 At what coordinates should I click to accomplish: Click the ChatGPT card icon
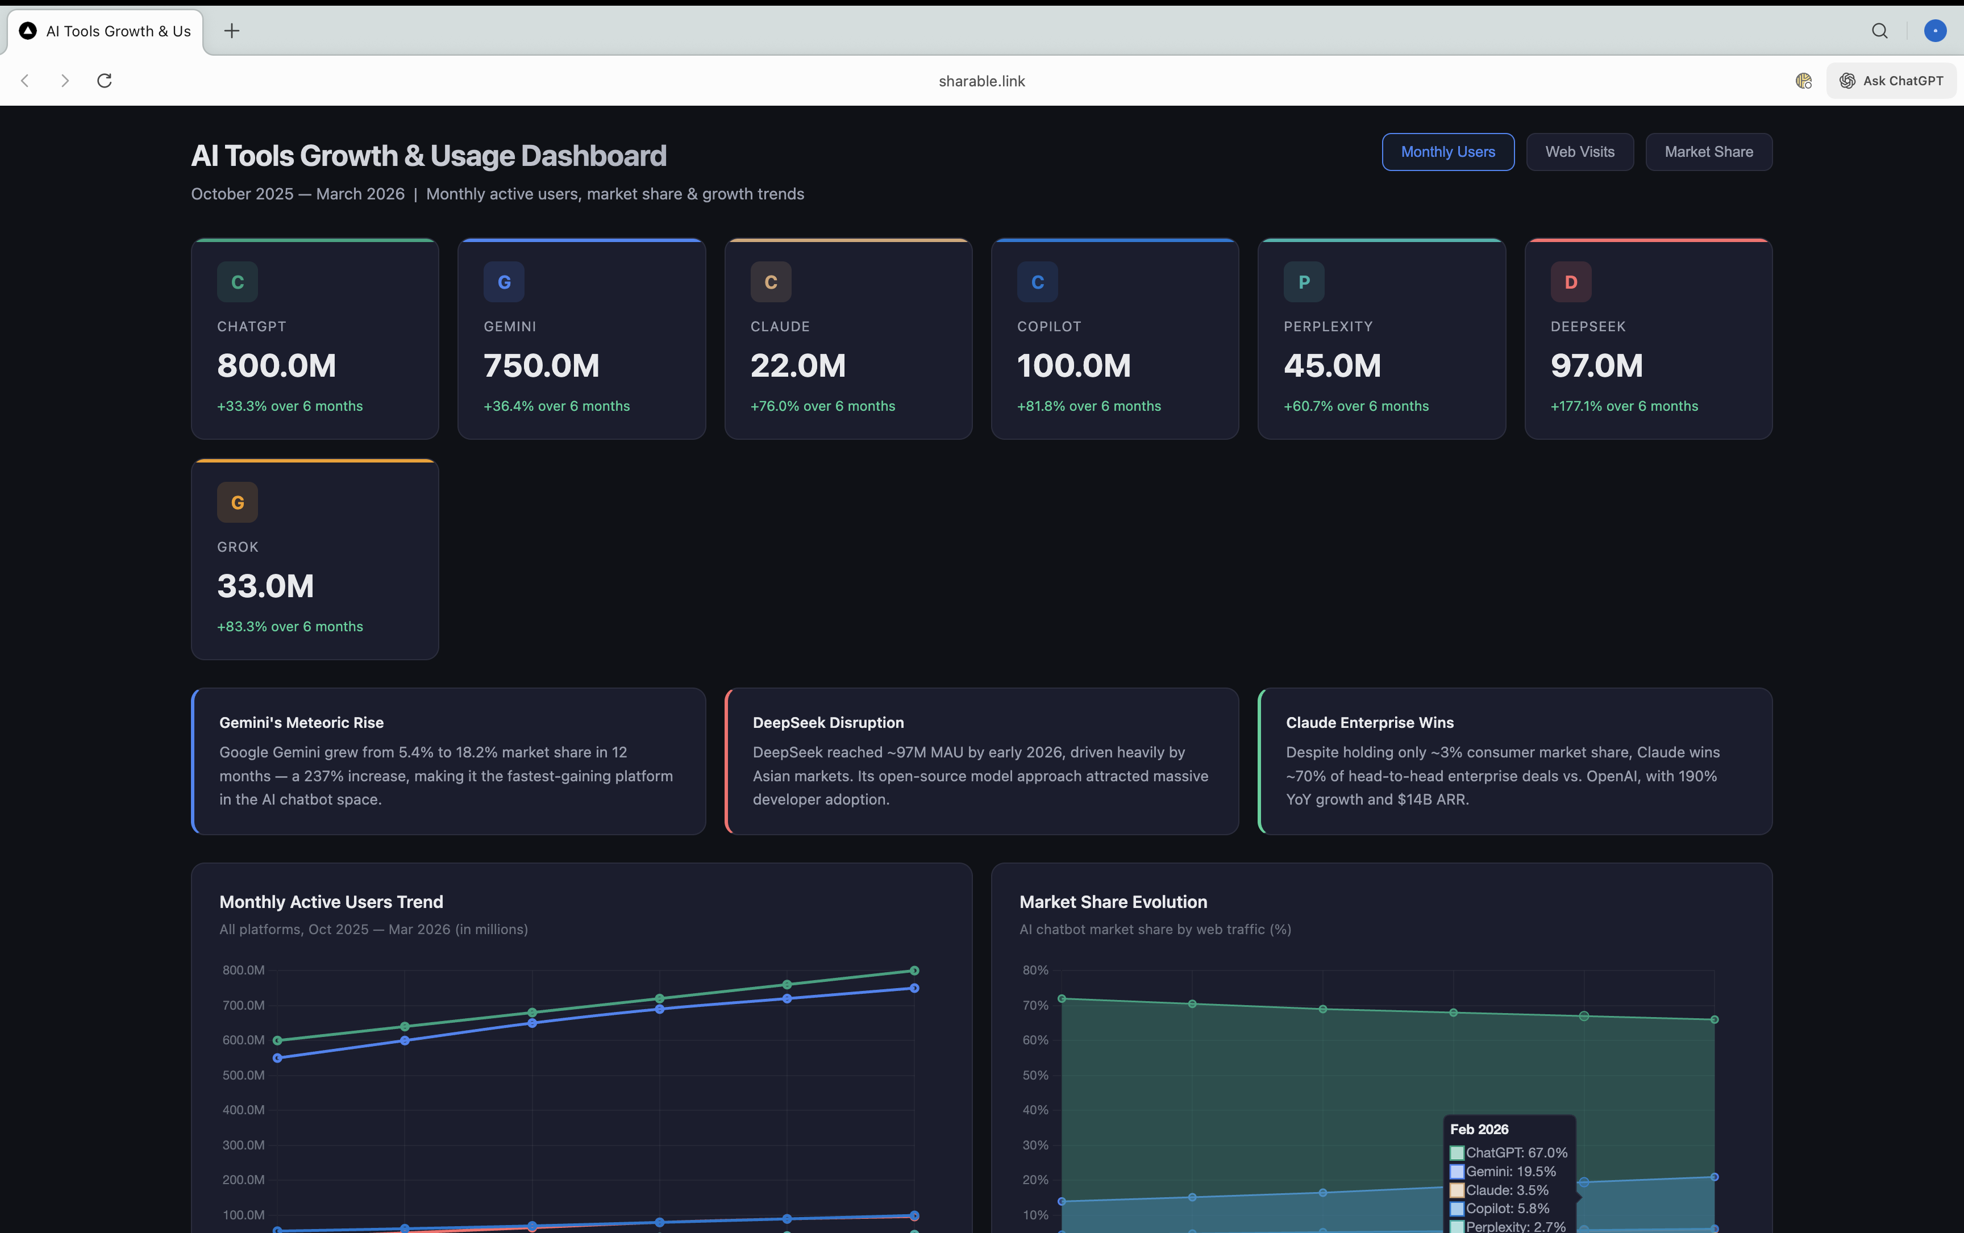click(238, 281)
